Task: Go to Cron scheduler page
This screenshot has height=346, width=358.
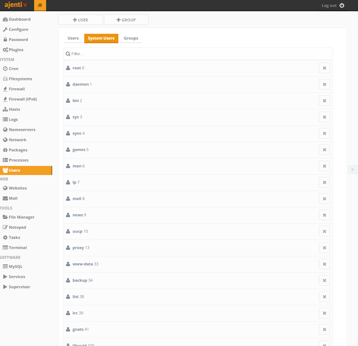Action: coord(13,69)
